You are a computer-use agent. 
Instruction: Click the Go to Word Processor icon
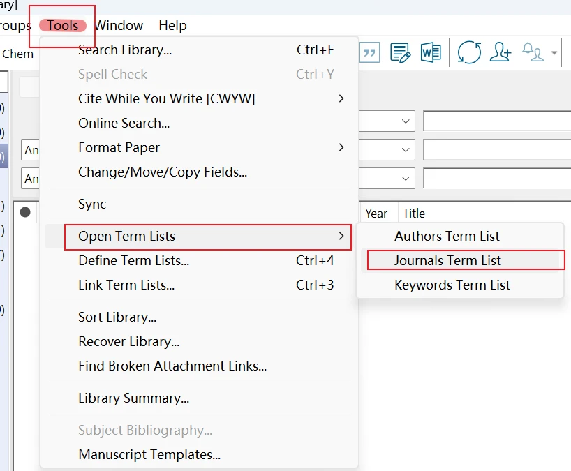tap(431, 52)
